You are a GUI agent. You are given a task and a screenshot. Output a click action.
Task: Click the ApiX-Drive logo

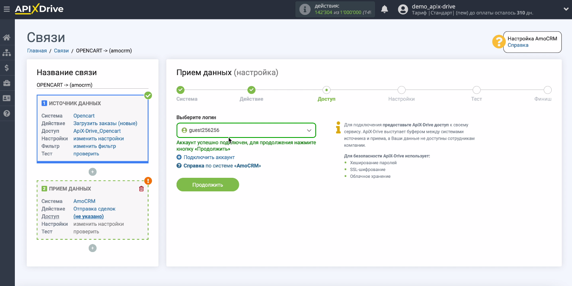click(39, 9)
